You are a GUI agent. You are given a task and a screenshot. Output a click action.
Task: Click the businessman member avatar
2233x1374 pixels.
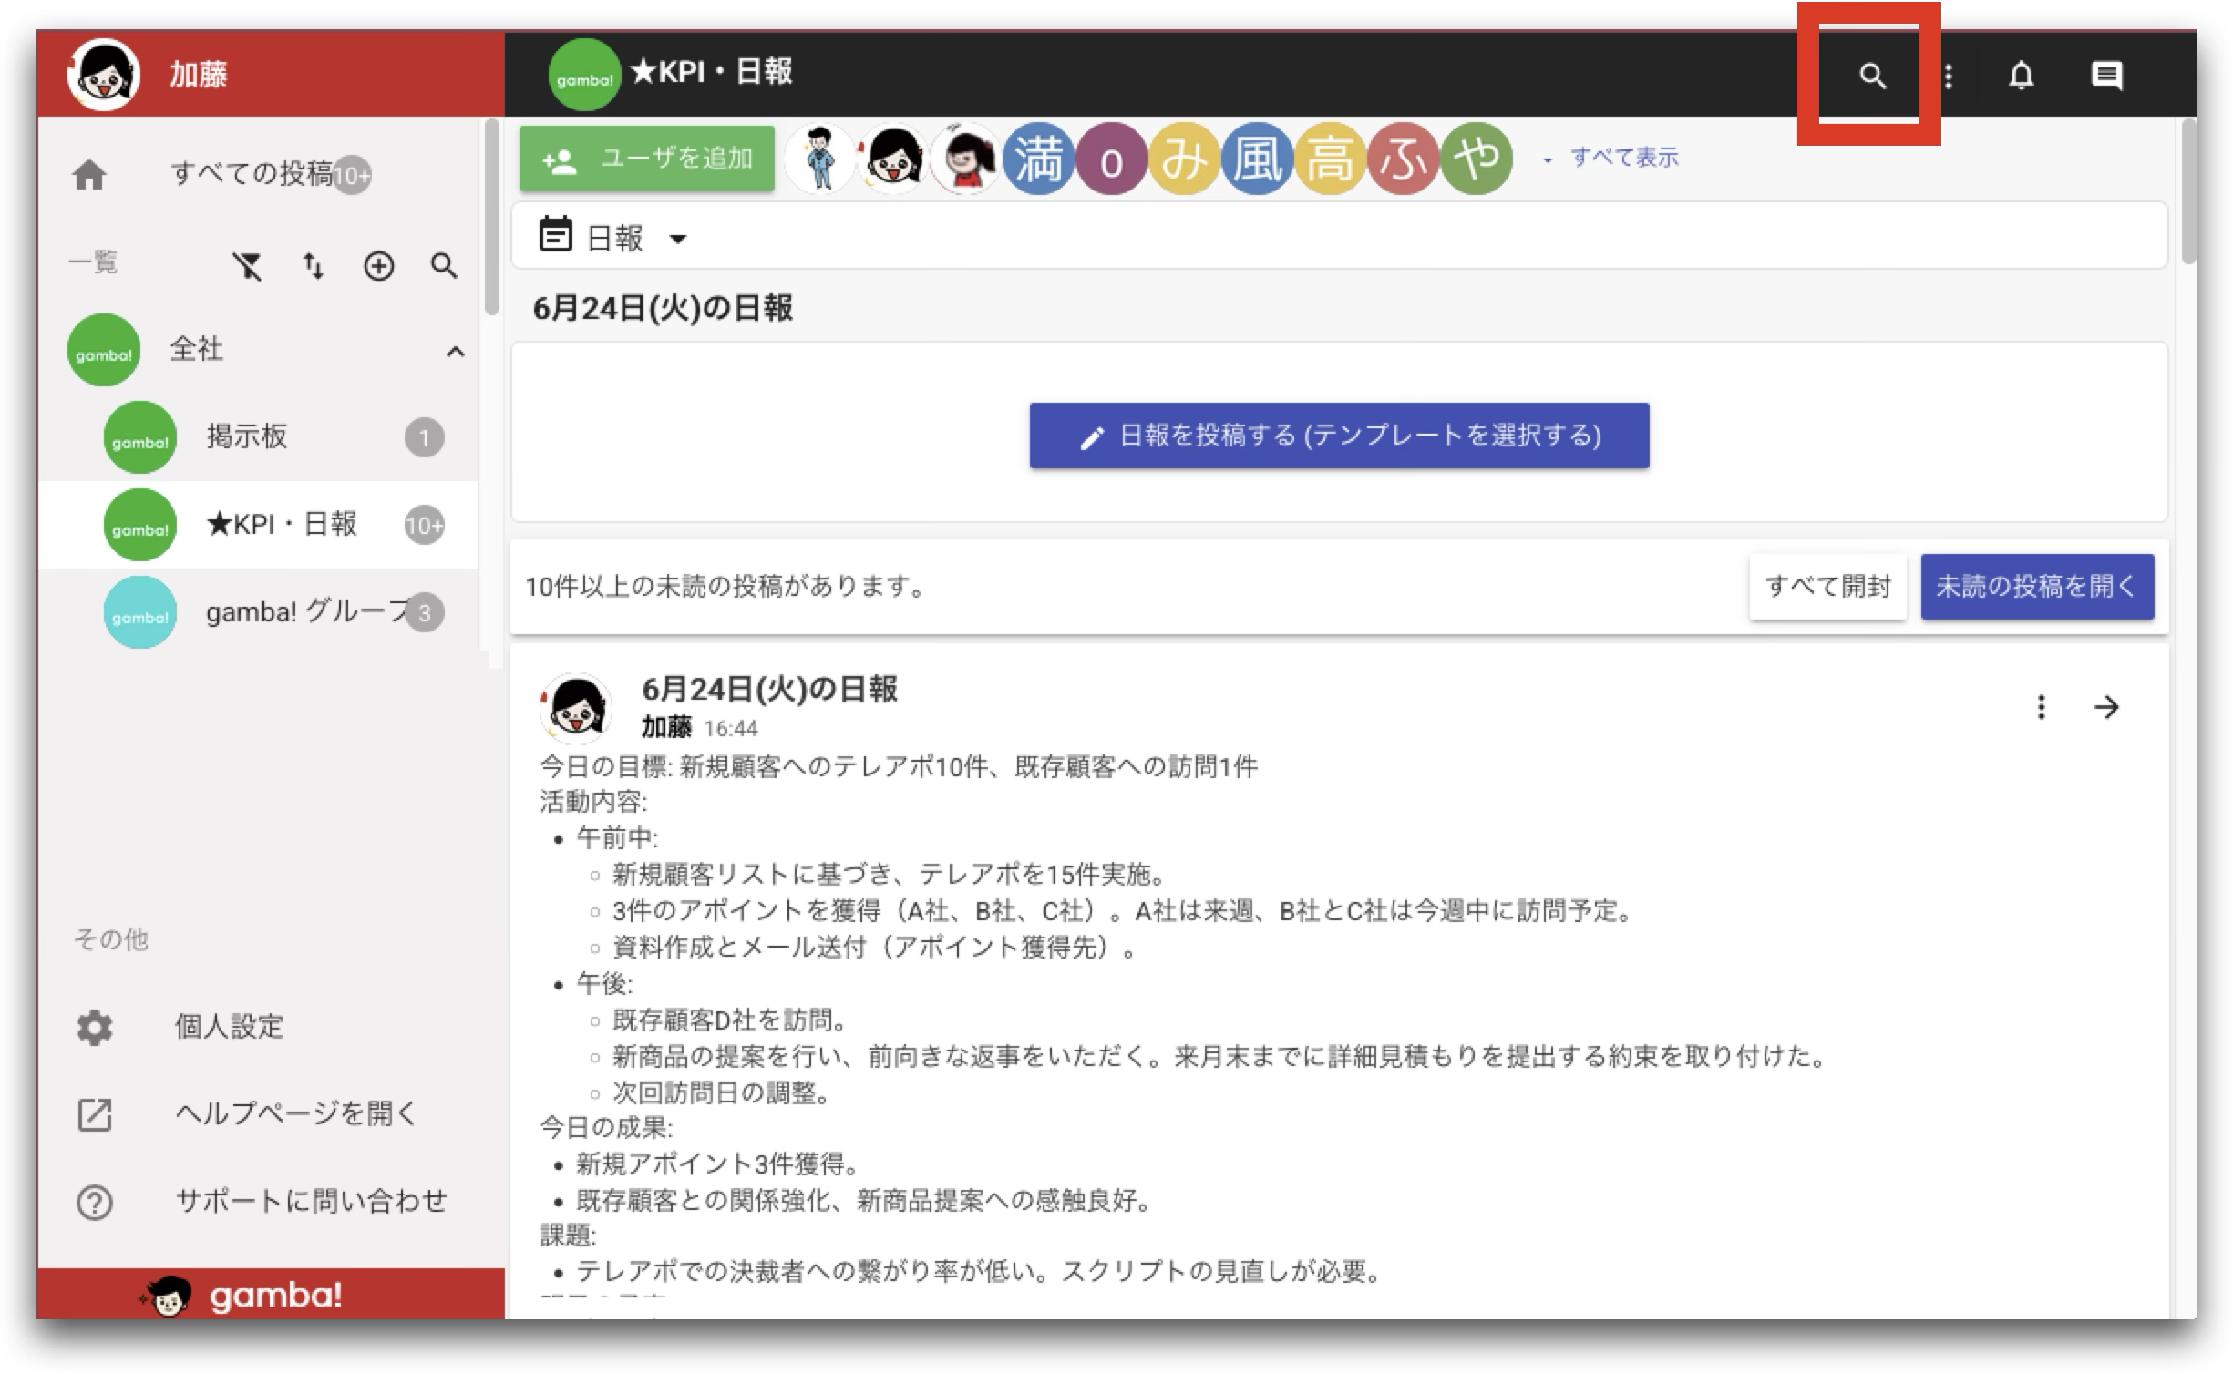pos(820,159)
